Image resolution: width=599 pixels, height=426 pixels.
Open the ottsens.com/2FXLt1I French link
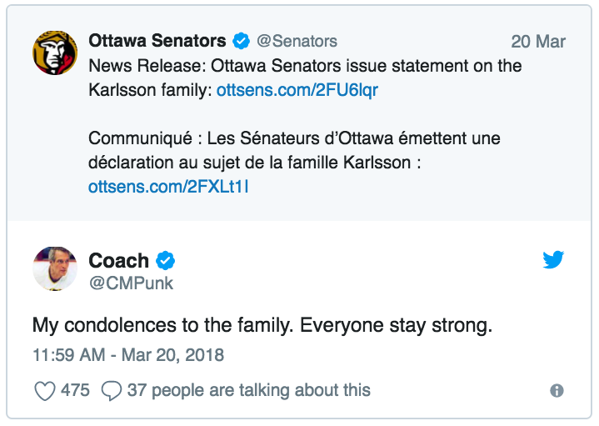[x=168, y=187]
